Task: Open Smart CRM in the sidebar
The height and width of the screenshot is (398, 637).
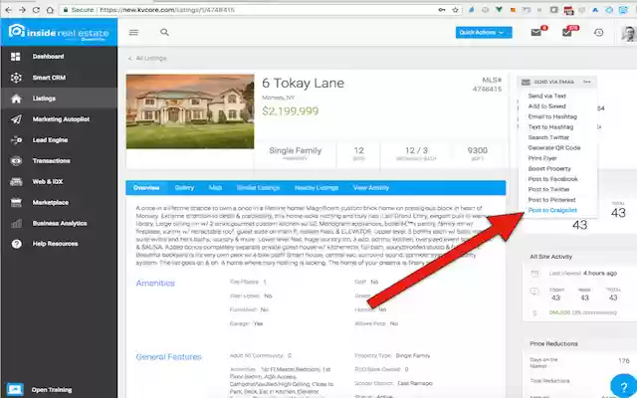Action: (x=49, y=78)
